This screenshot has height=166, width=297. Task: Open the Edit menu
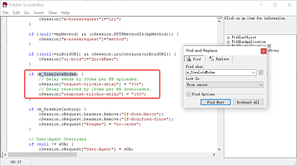[x=16, y=13]
